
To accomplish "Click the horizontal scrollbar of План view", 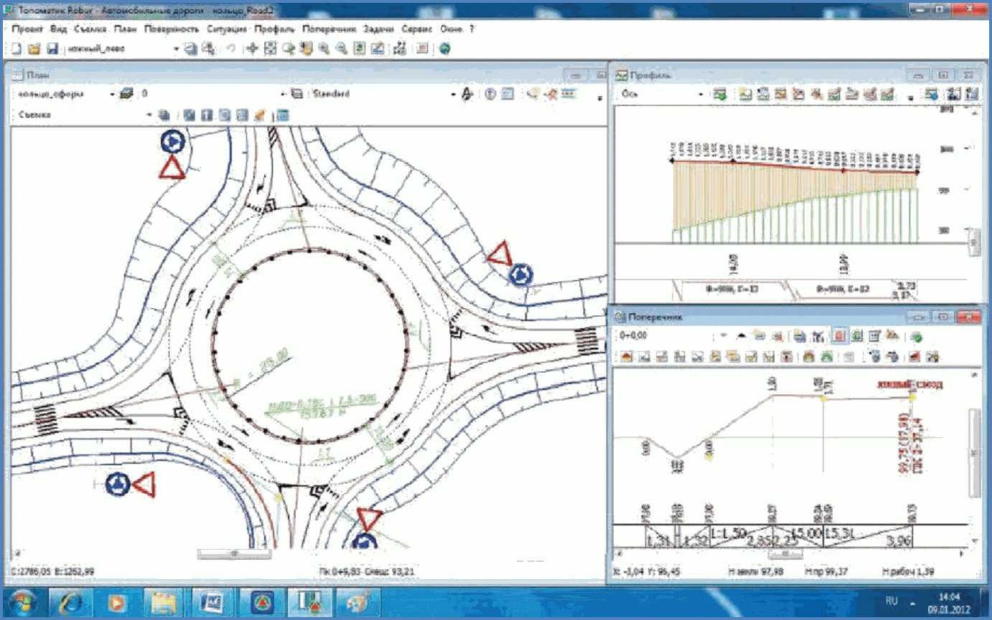I will click(234, 553).
